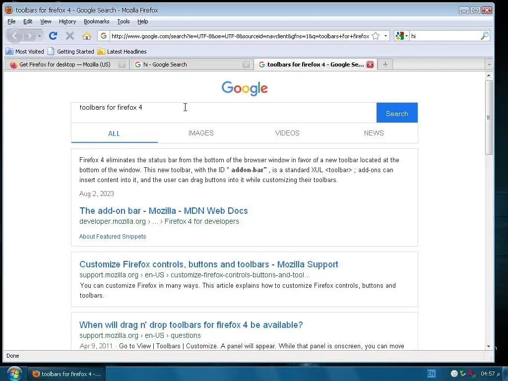Select the ALL results tab
Viewport: 508px width, 381px height.
(115, 133)
